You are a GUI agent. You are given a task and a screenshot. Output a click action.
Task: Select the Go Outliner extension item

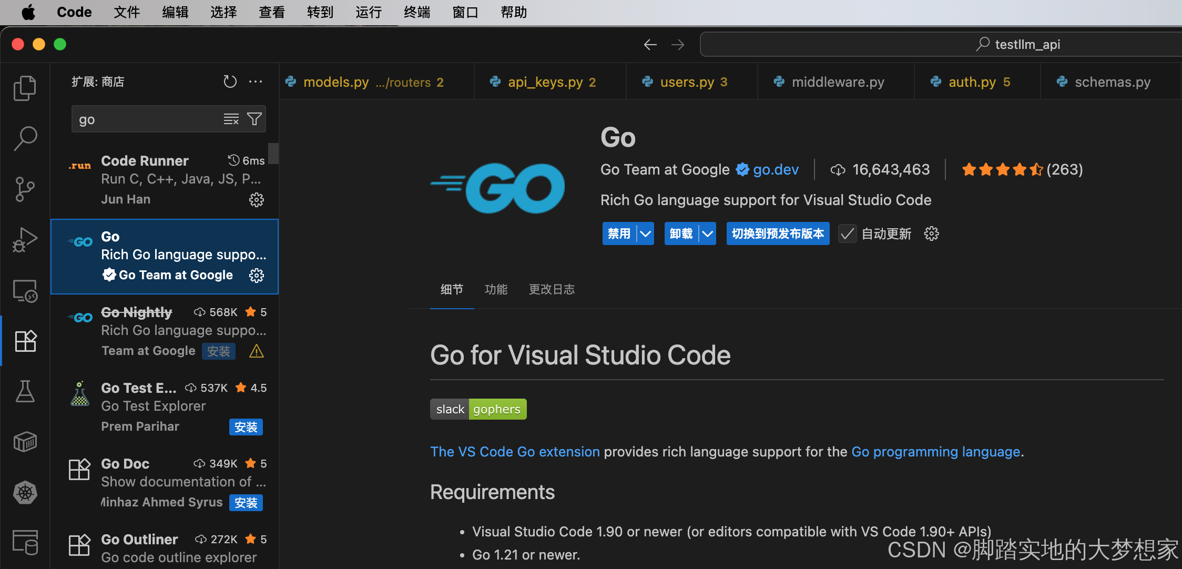[165, 545]
